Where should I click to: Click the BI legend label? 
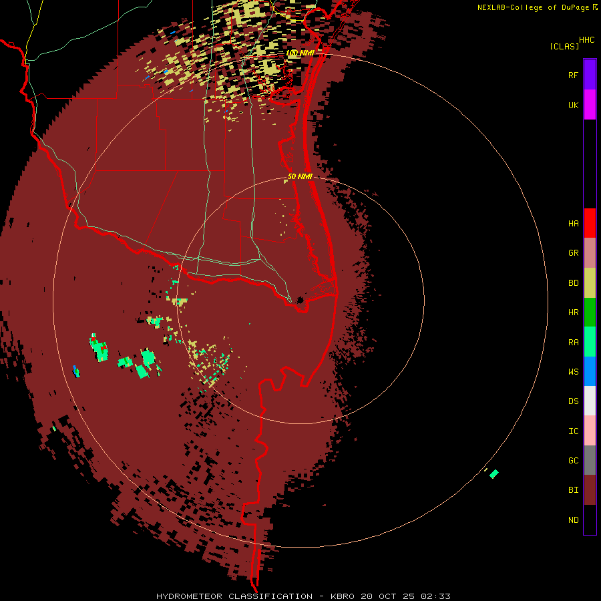click(x=573, y=490)
